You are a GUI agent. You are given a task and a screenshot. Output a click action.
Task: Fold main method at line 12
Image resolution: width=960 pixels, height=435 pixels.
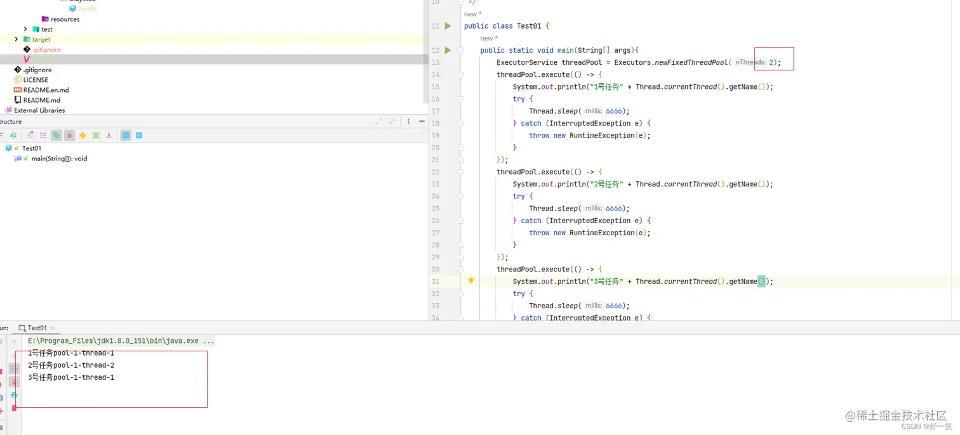(460, 50)
